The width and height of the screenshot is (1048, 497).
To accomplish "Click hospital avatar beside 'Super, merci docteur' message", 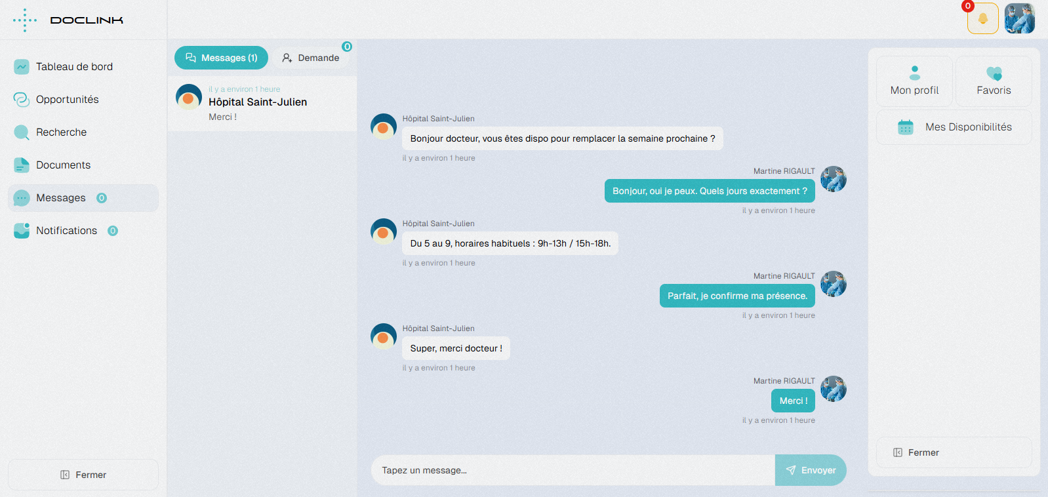I will point(384,336).
